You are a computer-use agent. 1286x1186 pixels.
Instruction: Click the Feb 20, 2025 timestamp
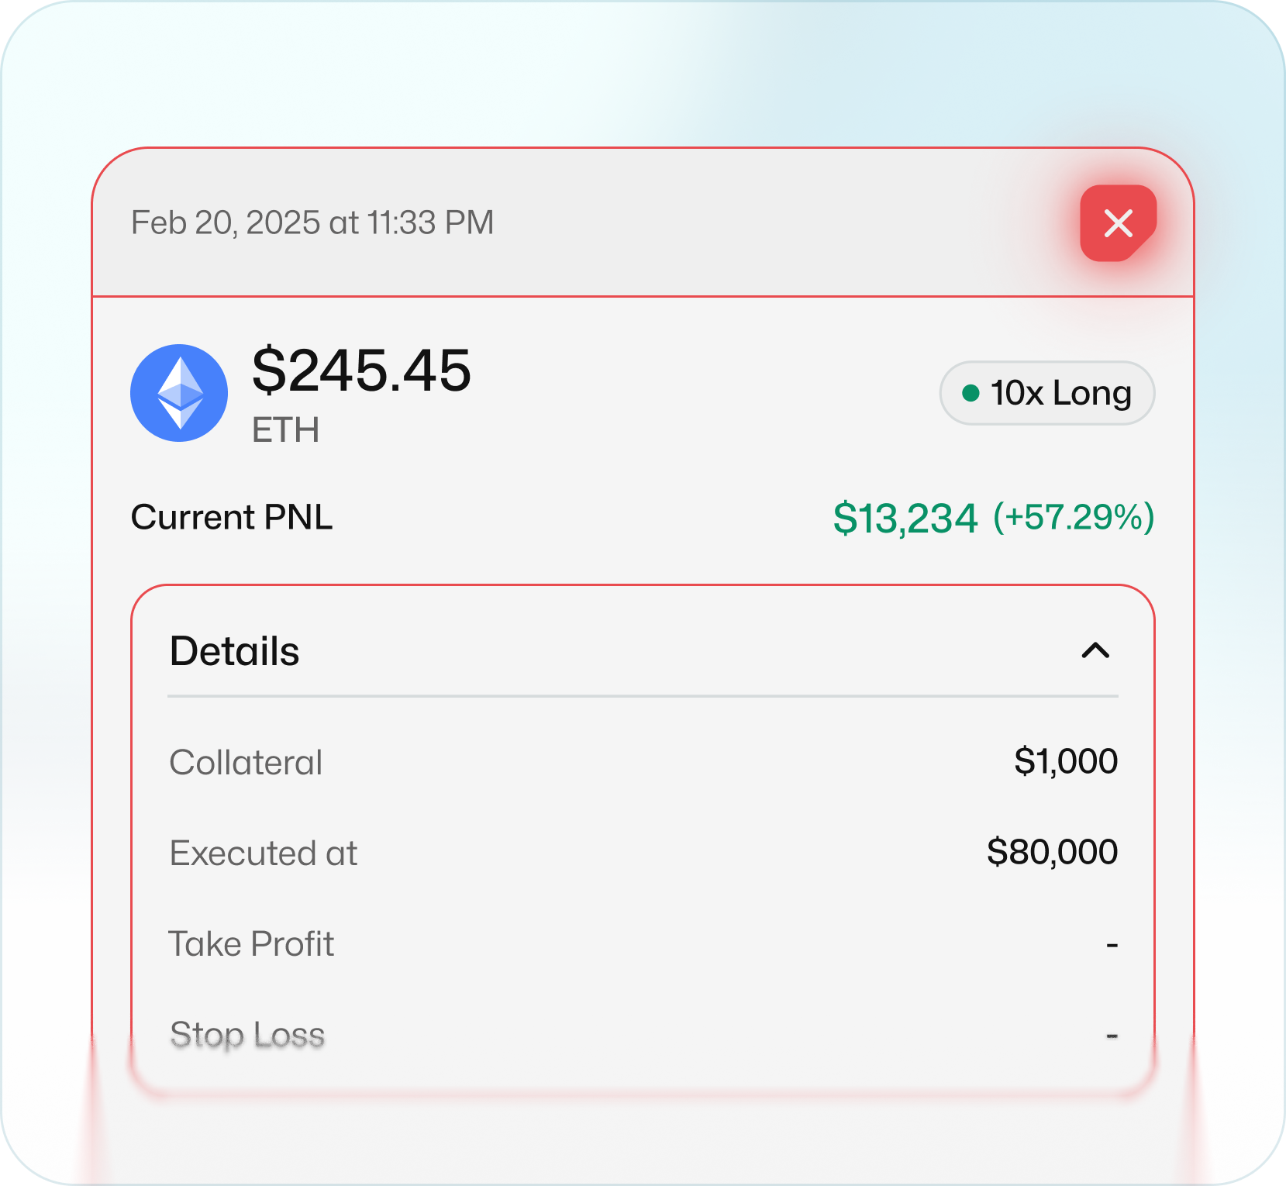coord(312,223)
